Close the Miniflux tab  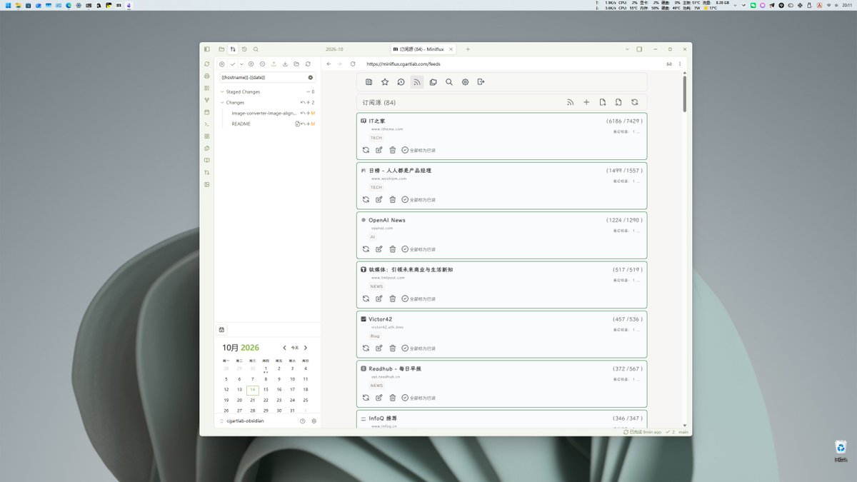point(450,49)
